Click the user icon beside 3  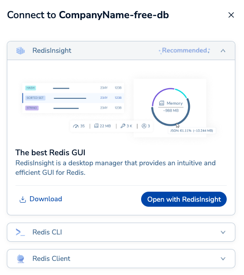[x=144, y=126]
